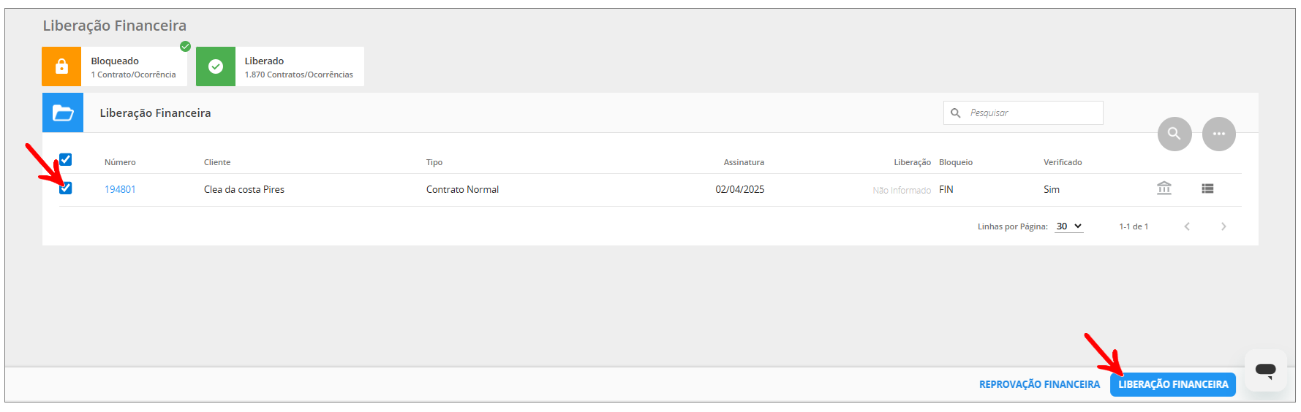Viewport: 1301px width, 412px height.
Task: Open the chat bubble widget
Action: click(x=1265, y=370)
